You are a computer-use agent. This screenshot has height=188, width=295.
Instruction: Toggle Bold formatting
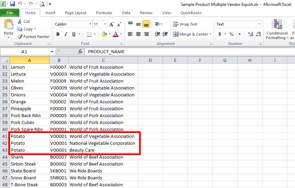pyautogui.click(x=58, y=34)
